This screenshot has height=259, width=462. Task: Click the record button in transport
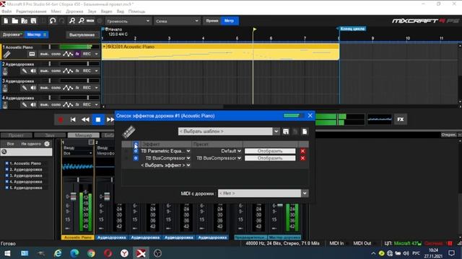pos(61,120)
